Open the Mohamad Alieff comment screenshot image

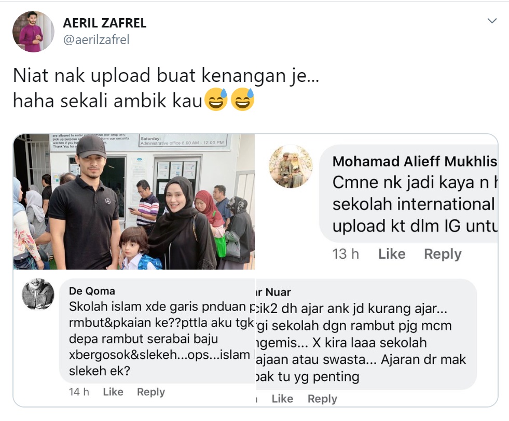(377, 202)
